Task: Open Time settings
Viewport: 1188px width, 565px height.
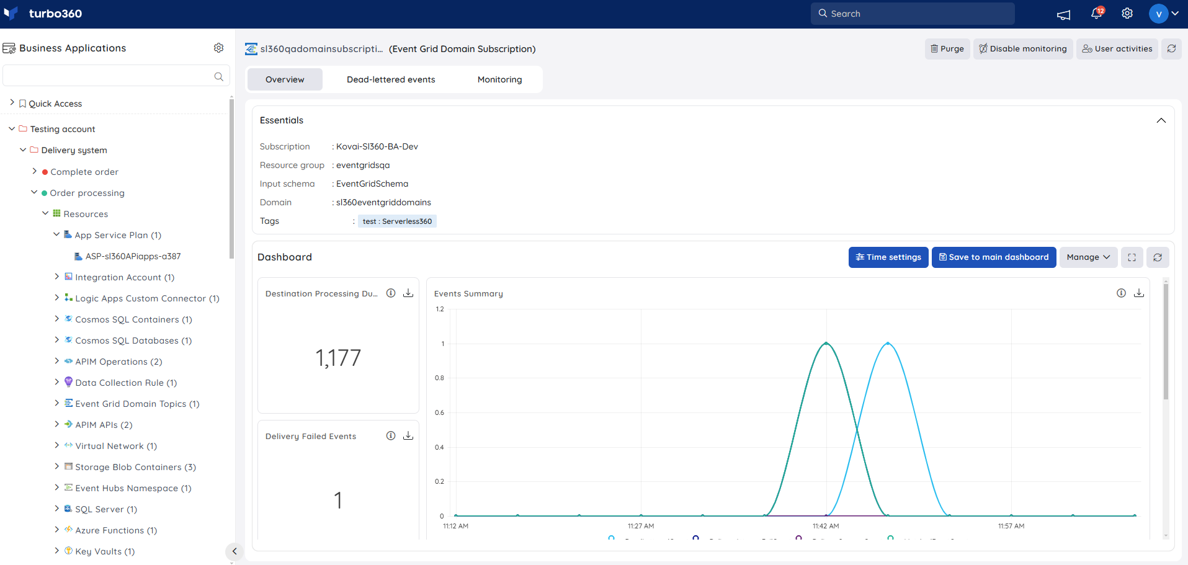Action: [x=888, y=257]
